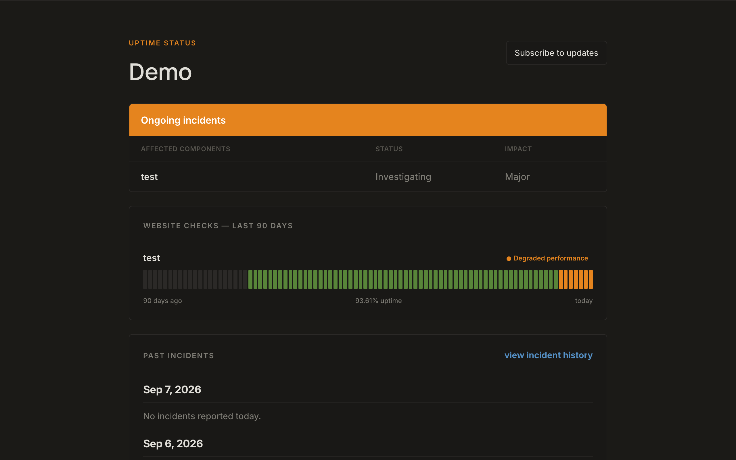The height and width of the screenshot is (460, 736).
Task: Click the UPTIME STATUS label
Action: (x=162, y=43)
